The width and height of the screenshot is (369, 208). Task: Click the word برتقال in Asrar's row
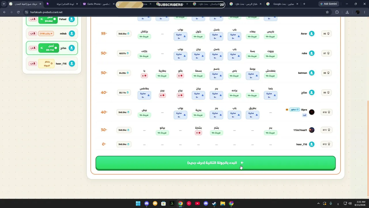tap(144, 31)
